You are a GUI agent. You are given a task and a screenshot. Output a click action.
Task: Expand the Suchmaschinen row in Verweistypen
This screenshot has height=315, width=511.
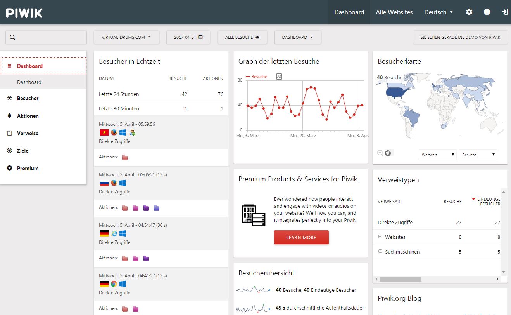[380, 251]
